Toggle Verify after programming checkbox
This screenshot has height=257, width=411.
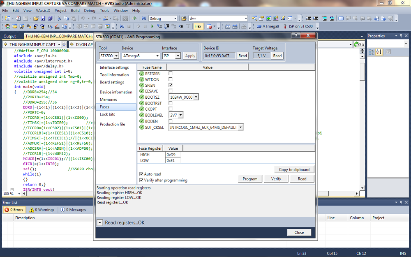point(141,180)
